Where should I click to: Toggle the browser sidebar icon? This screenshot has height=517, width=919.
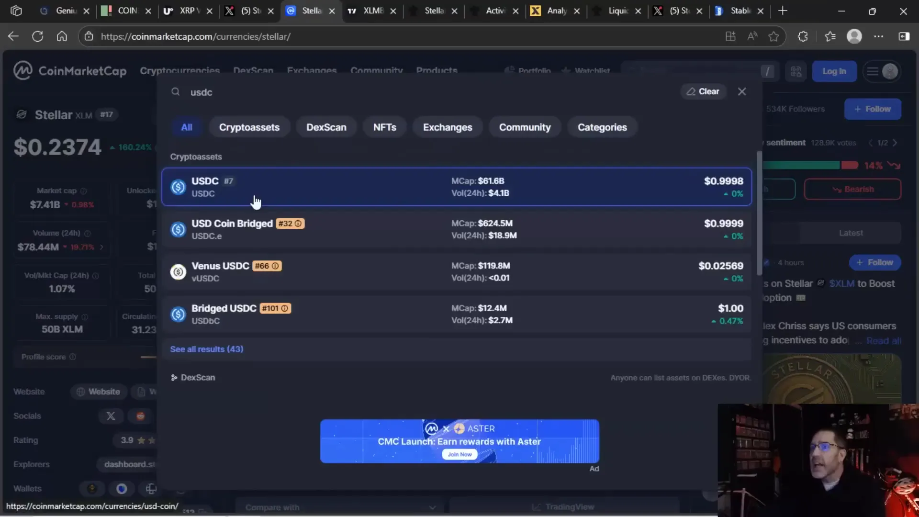click(904, 36)
